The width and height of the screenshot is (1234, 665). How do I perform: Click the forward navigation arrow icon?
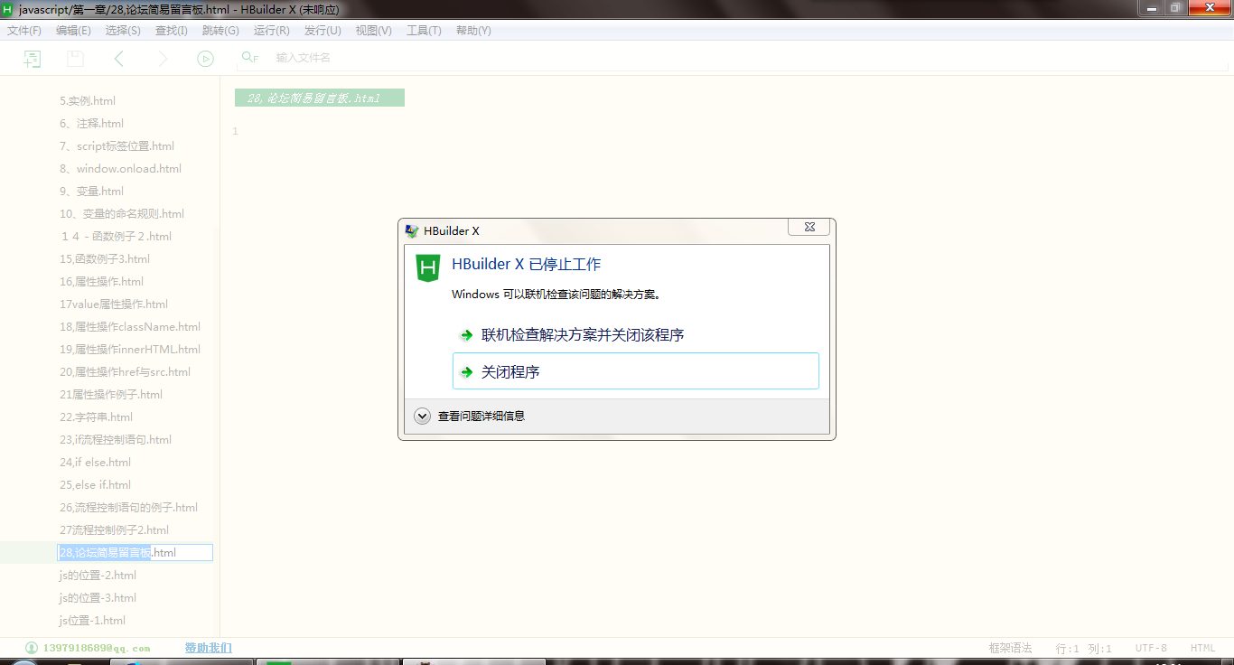coord(163,59)
